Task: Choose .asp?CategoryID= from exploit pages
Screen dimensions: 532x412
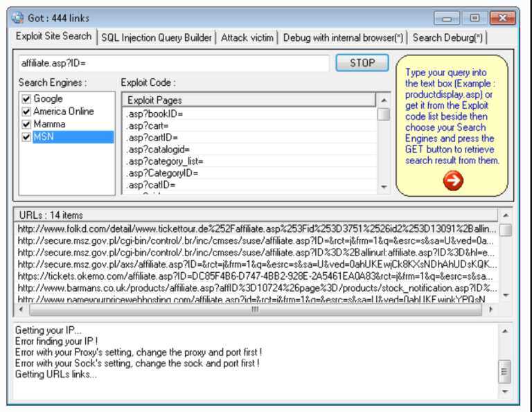Action: click(249, 173)
